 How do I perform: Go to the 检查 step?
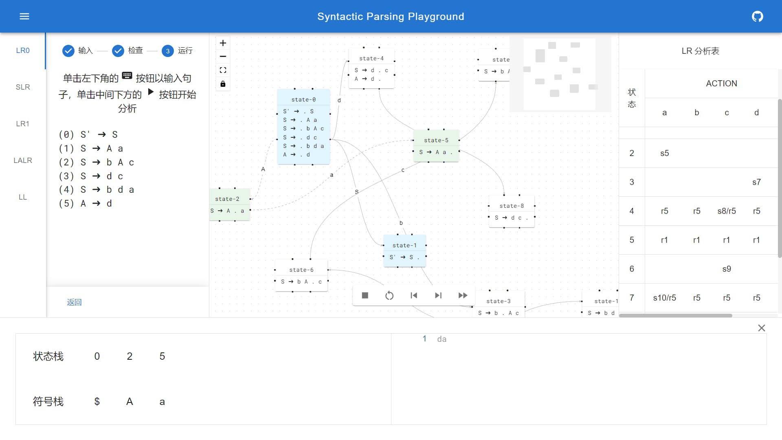[127, 51]
